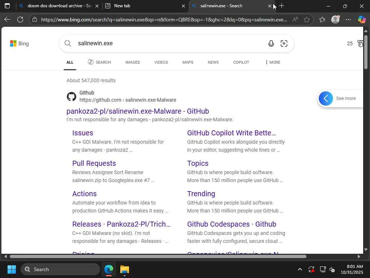This screenshot has width=370, height=278.
Task: Open the Edge profile avatar
Action: coord(335,20)
